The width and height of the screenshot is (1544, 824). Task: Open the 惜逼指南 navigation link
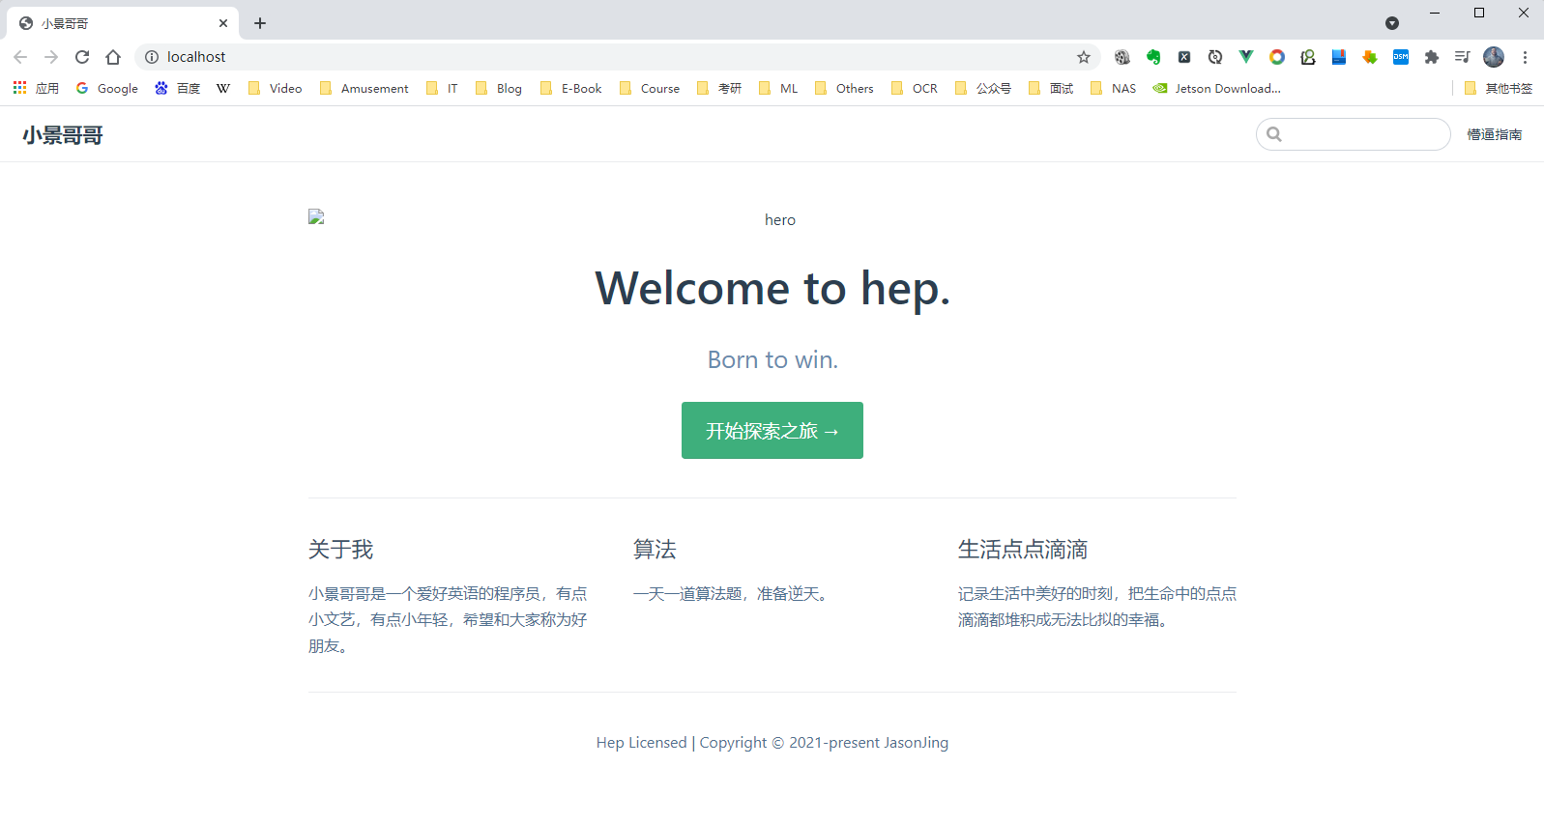click(x=1494, y=134)
